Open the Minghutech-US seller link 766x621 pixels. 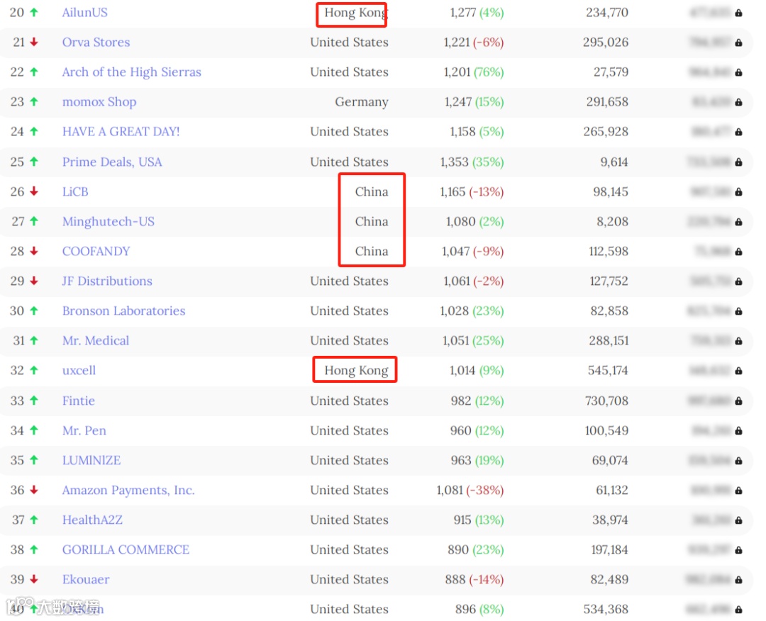(108, 222)
